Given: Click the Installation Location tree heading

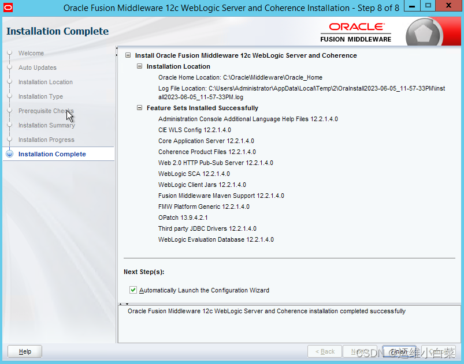Looking at the screenshot, I should coord(179,66).
